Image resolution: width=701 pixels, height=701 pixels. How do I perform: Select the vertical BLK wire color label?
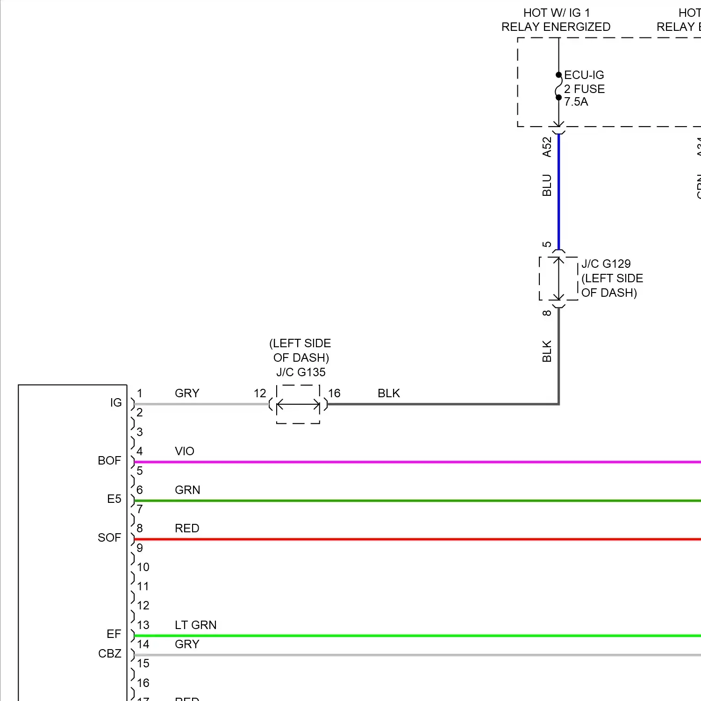coord(547,351)
